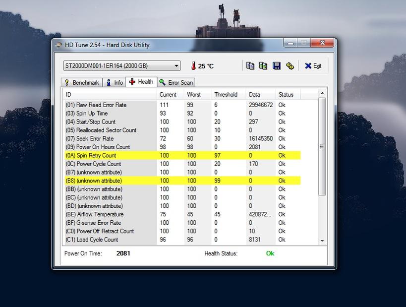406x307 pixels.
Task: Select the Reallocated Sector Count row
Action: [182, 130]
